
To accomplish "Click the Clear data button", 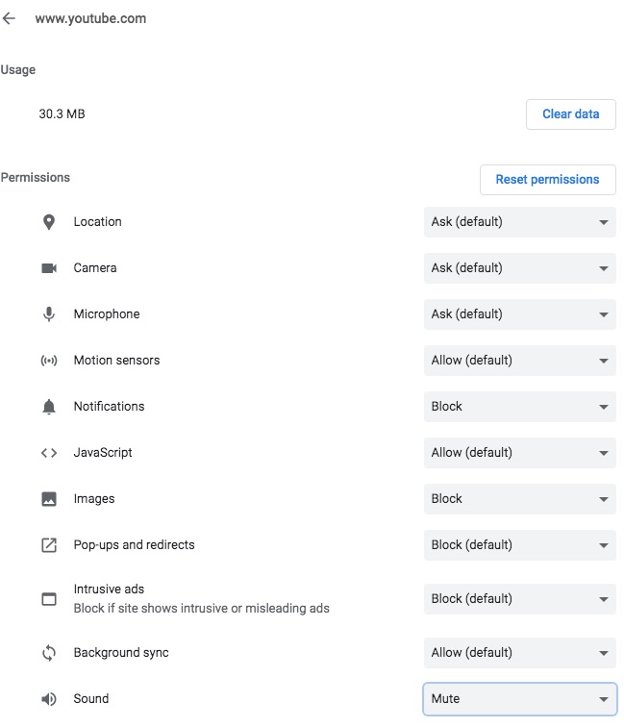I will [570, 114].
